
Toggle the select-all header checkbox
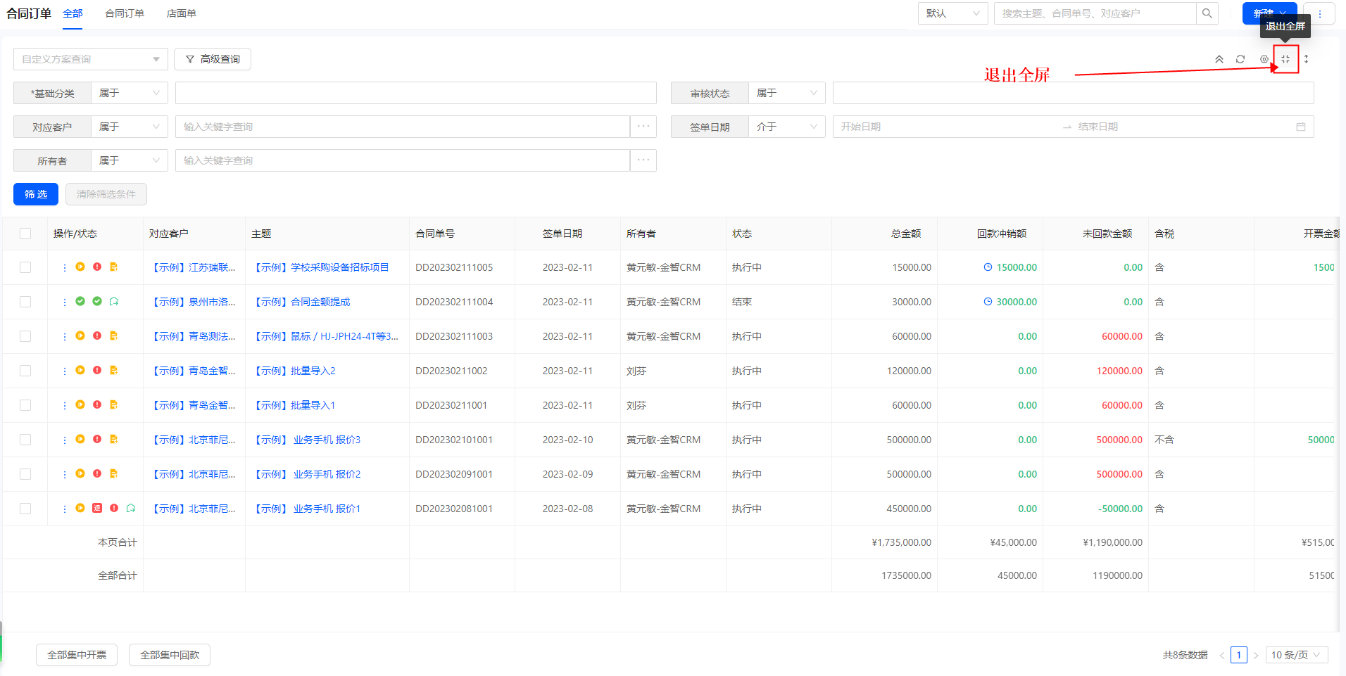point(25,234)
